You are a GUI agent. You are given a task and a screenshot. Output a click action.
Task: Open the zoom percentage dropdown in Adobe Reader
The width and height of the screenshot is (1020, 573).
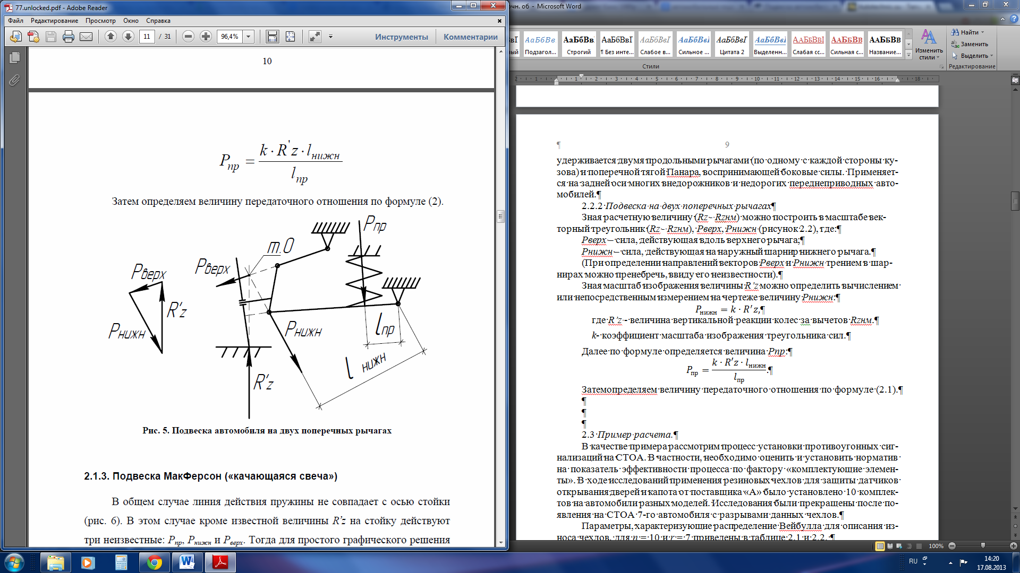click(x=249, y=37)
